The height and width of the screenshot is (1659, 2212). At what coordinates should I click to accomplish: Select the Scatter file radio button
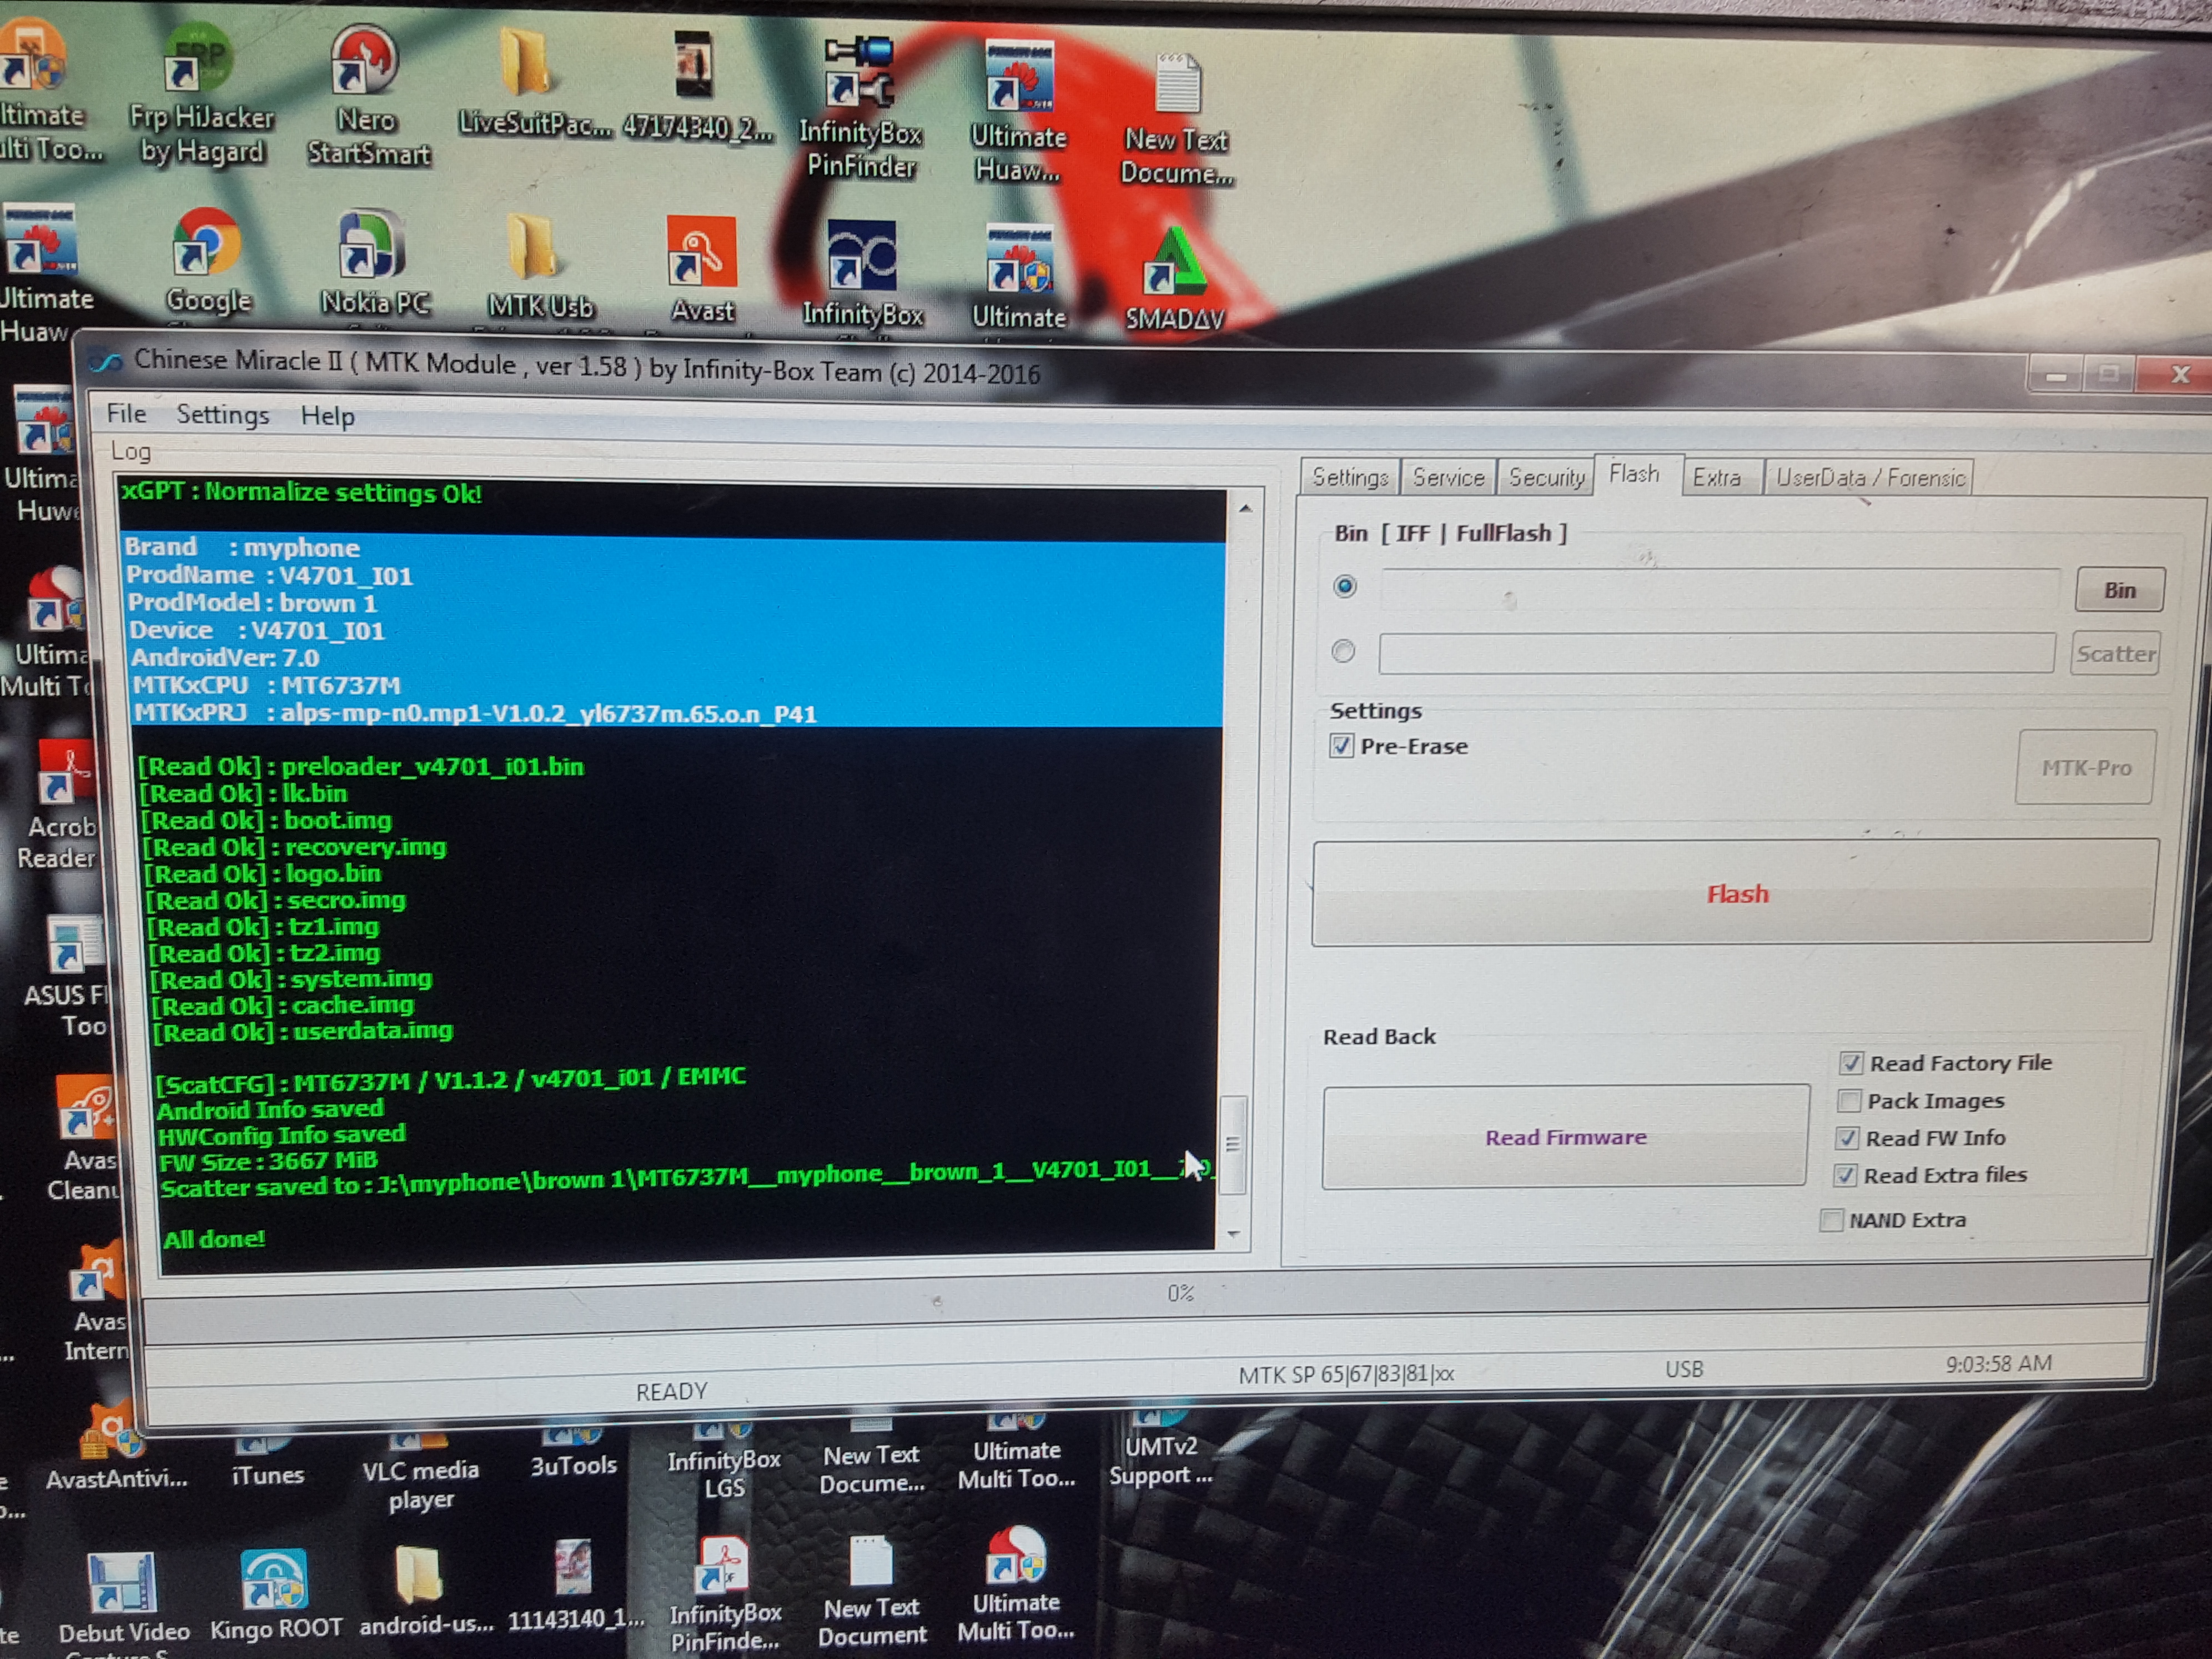pyautogui.click(x=1343, y=651)
